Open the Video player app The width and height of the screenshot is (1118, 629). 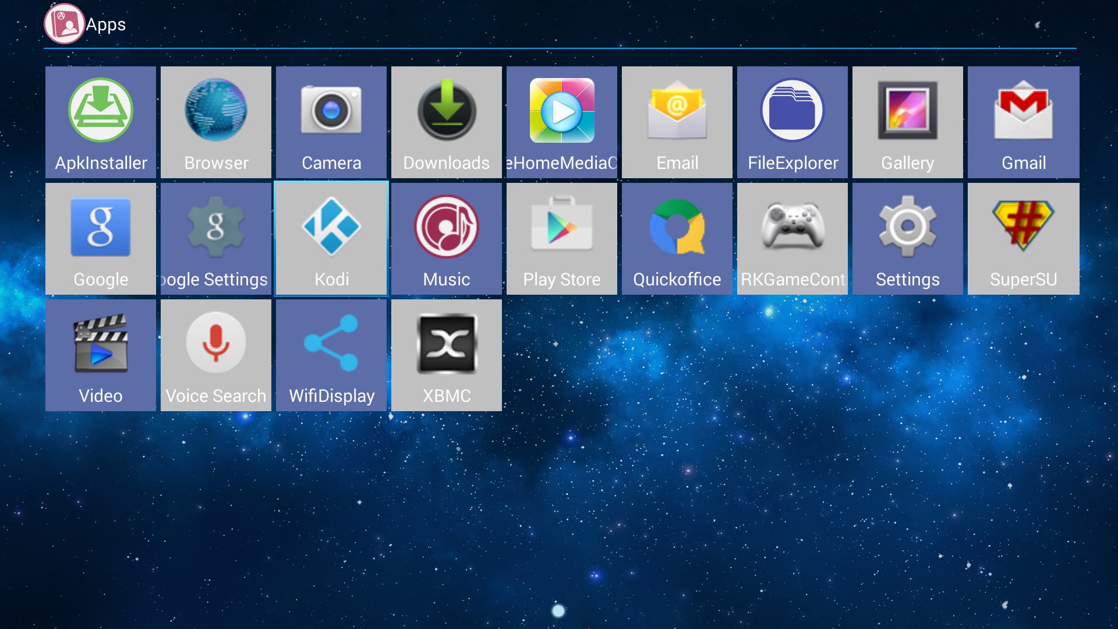tap(101, 355)
